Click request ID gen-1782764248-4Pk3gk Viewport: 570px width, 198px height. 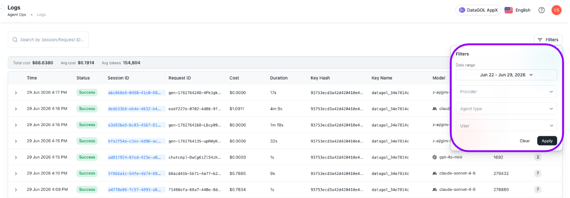194,93
